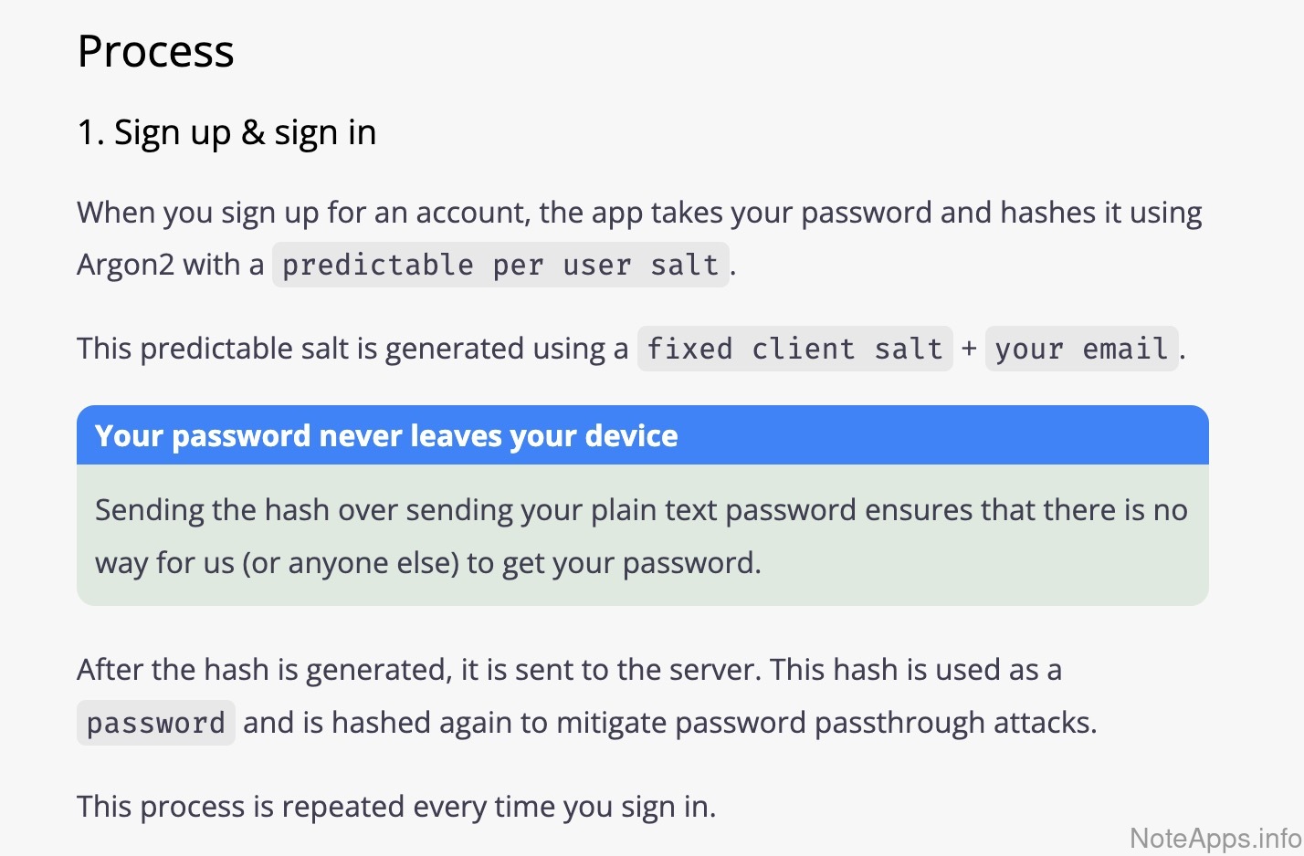Open the NoteApps.info watermark link
Image resolution: width=1304 pixels, height=856 pixels.
(1215, 838)
